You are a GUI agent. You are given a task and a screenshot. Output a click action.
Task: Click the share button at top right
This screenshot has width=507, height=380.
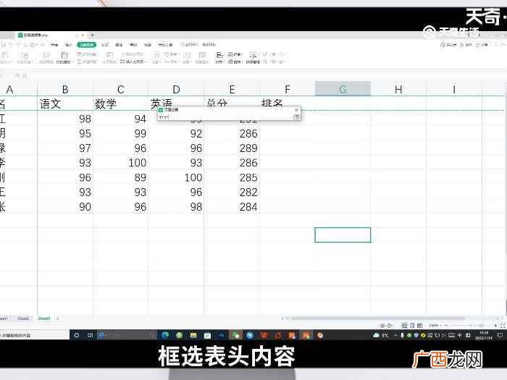482,45
